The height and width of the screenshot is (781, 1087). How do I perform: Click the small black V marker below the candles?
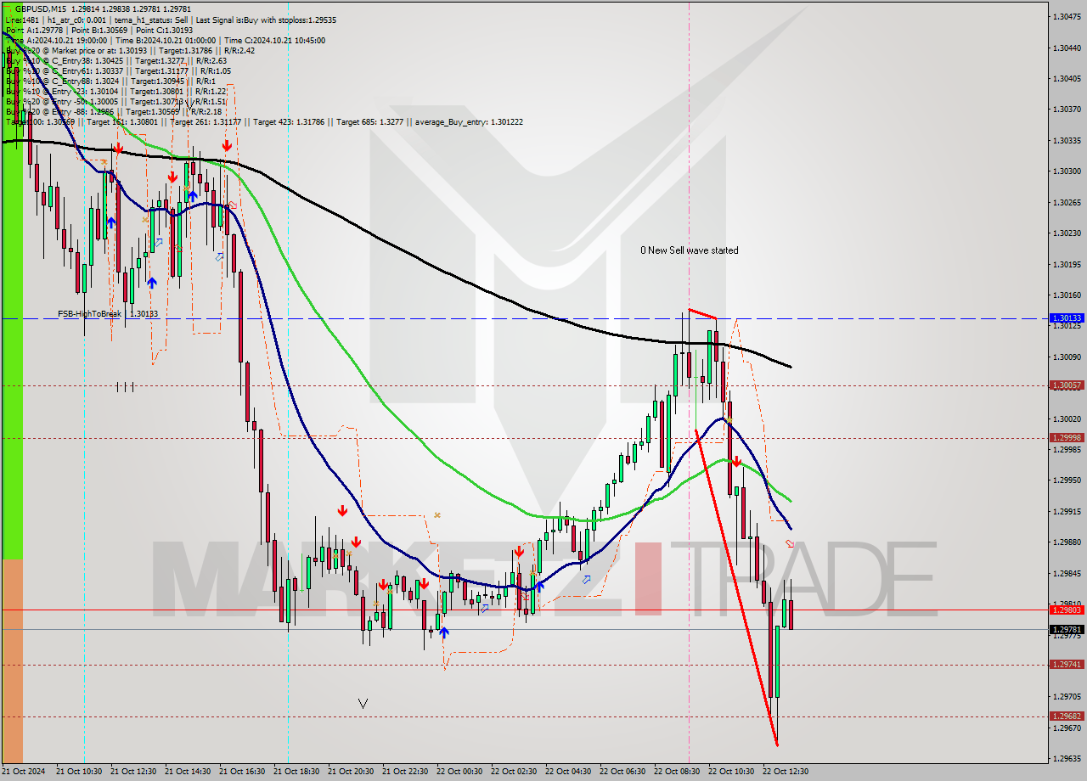[x=363, y=703]
